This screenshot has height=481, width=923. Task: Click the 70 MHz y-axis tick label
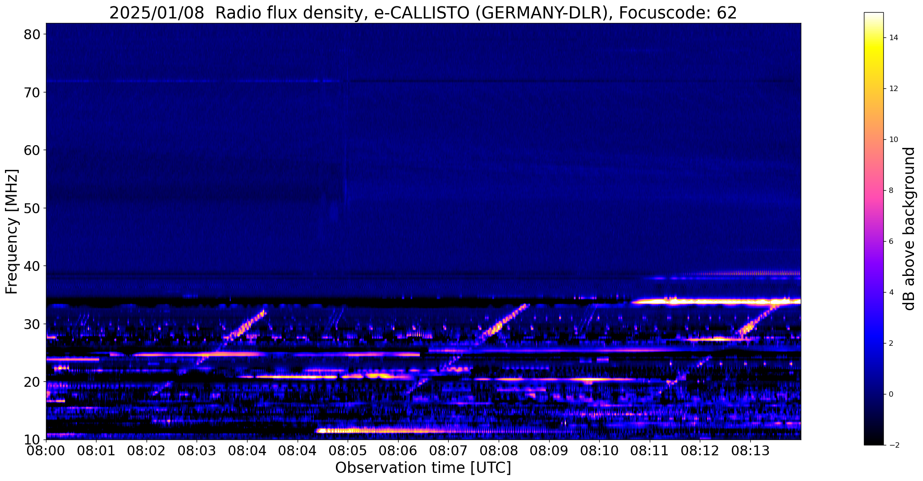(x=32, y=92)
